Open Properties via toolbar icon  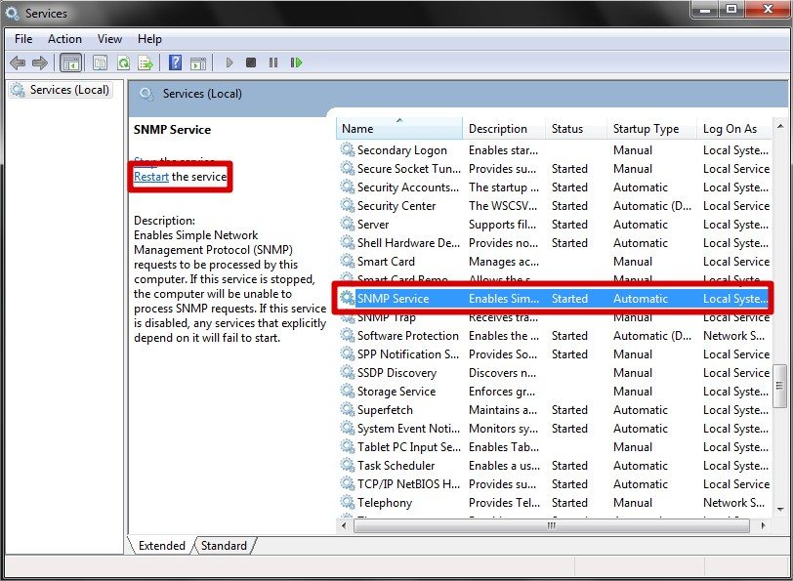coord(100,62)
